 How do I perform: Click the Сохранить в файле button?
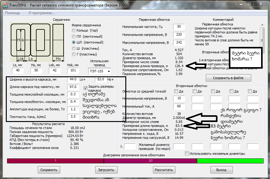click(x=228, y=78)
